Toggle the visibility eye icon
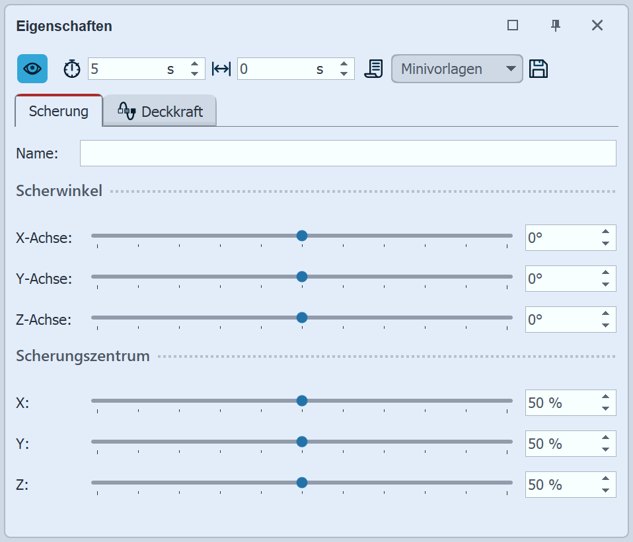 [x=31, y=68]
